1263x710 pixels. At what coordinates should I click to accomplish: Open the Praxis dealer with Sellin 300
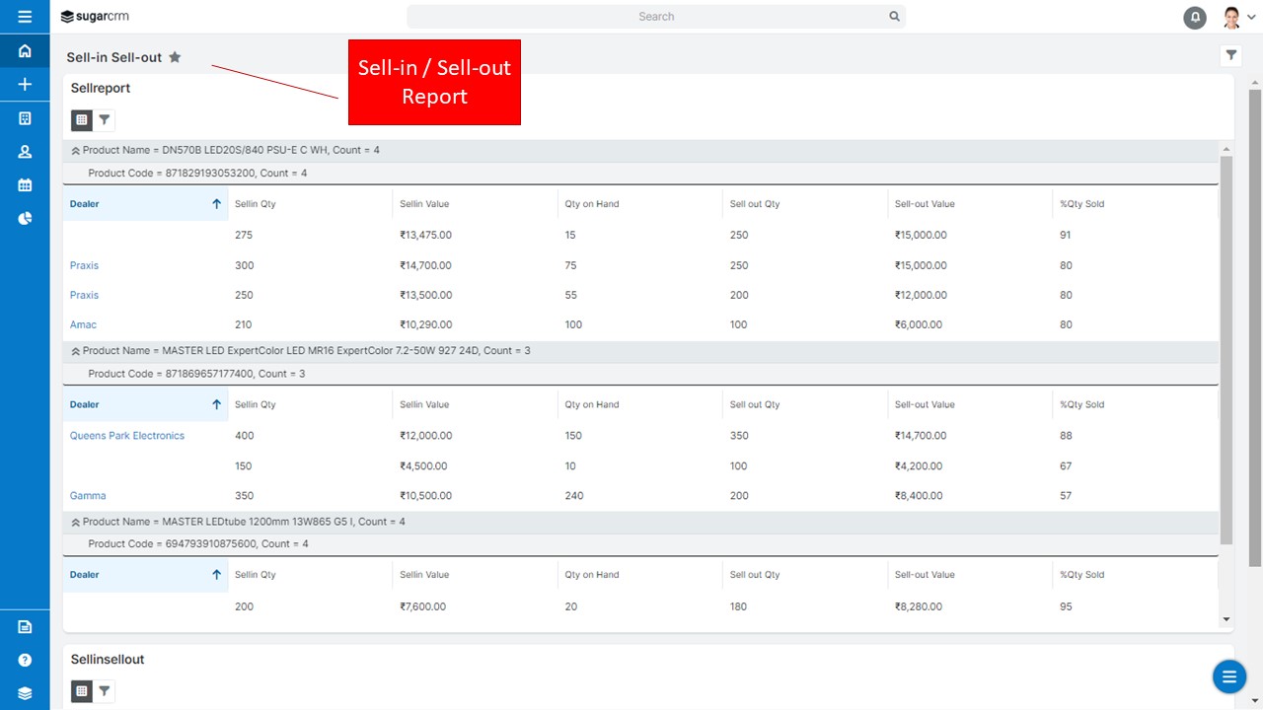click(x=84, y=265)
